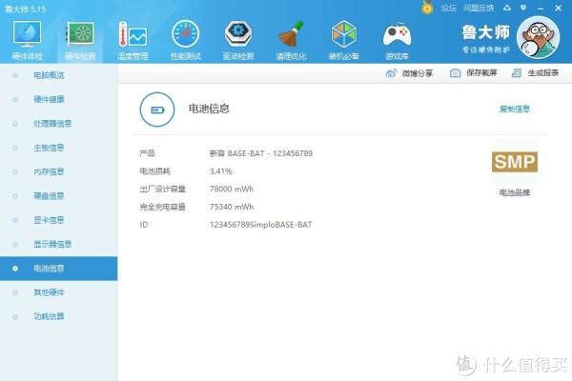This screenshot has height=381, width=572.
Task: Click ID value 123456789SimploBASE-BAT
Action: point(261,225)
